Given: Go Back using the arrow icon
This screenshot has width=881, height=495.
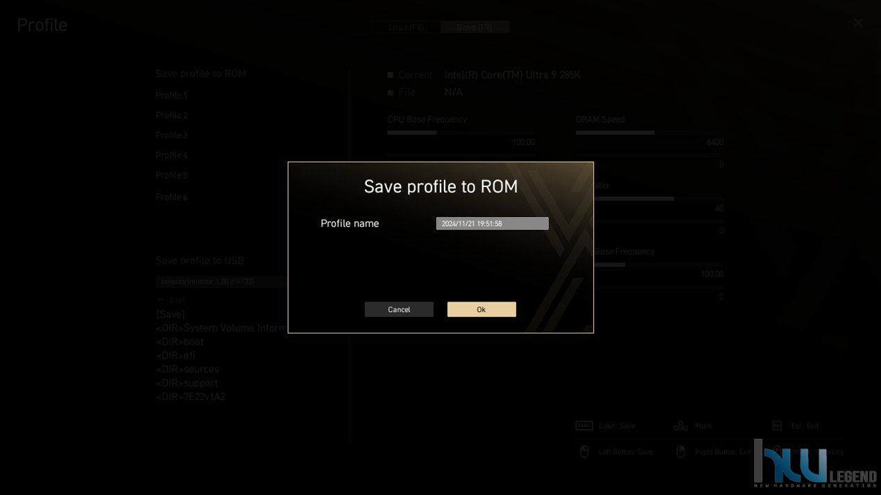Looking at the screenshot, I should pos(161,300).
